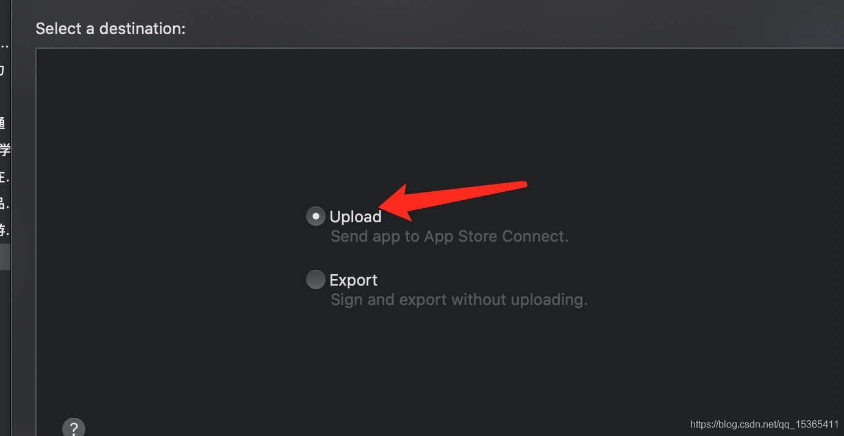
Task: Select sidebar item ending with 学
Action: [x=5, y=150]
